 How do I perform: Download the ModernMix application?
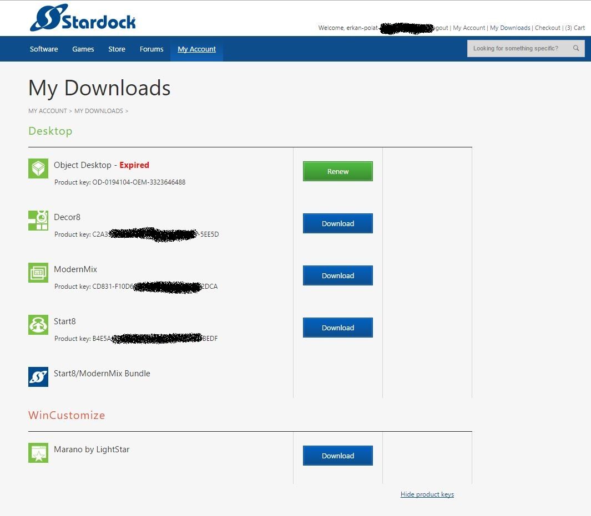click(337, 275)
